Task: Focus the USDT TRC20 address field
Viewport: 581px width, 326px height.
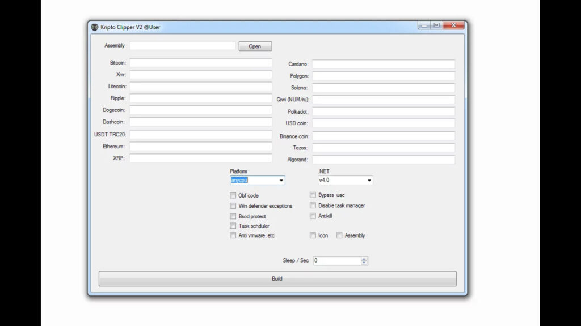Action: click(200, 135)
